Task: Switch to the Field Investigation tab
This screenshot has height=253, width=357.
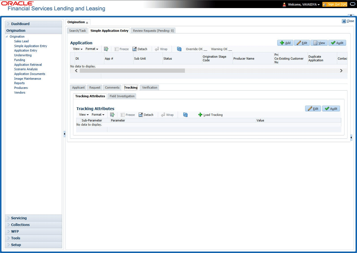Action: [122, 96]
